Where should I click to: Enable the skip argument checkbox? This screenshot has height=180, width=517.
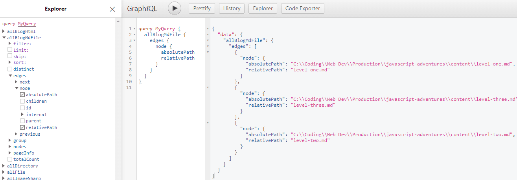coord(10,56)
